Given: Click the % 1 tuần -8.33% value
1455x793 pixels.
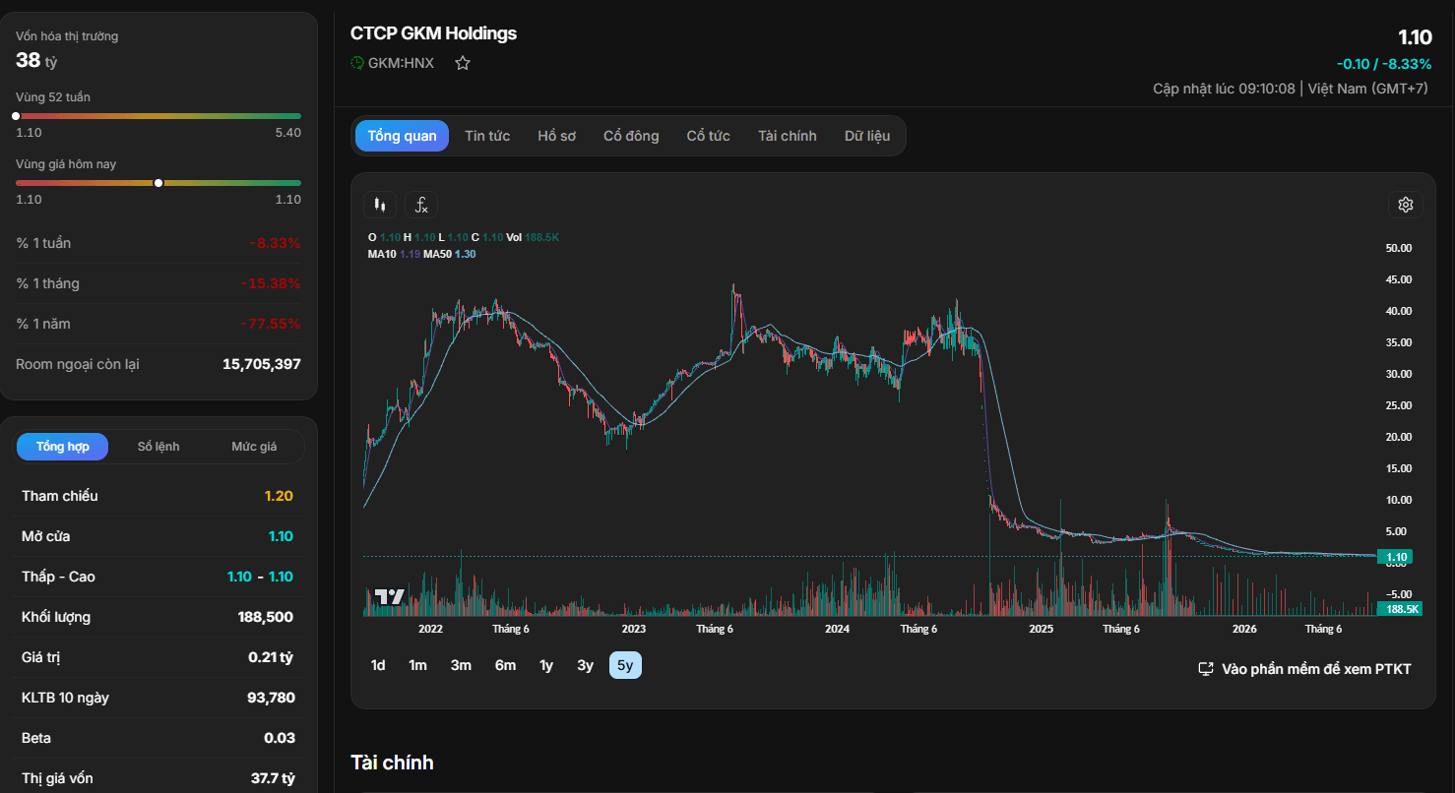Looking at the screenshot, I should point(276,243).
